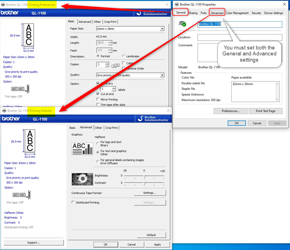The width and height of the screenshot is (290, 250).
Task: Click the sunflower brightness preview image
Action: click(x=82, y=179)
